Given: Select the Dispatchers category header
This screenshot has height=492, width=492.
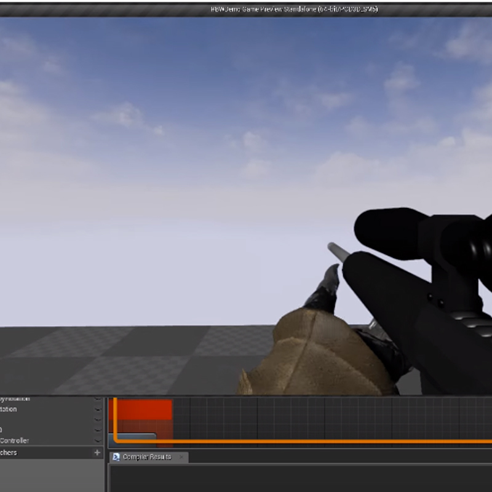Looking at the screenshot, I should click(37, 452).
